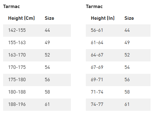Click the 64-67 inches range
153x113 pixels.
tap(97, 55)
